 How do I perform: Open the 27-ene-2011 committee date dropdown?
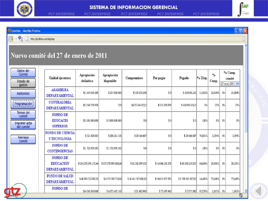coord(230,84)
